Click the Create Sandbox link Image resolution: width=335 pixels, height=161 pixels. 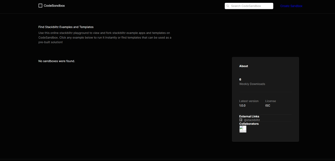(x=291, y=6)
